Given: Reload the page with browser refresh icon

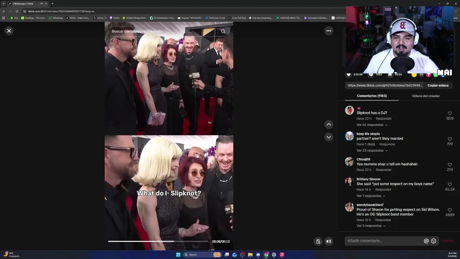Looking at the screenshot, I should pyautogui.click(x=17, y=11).
